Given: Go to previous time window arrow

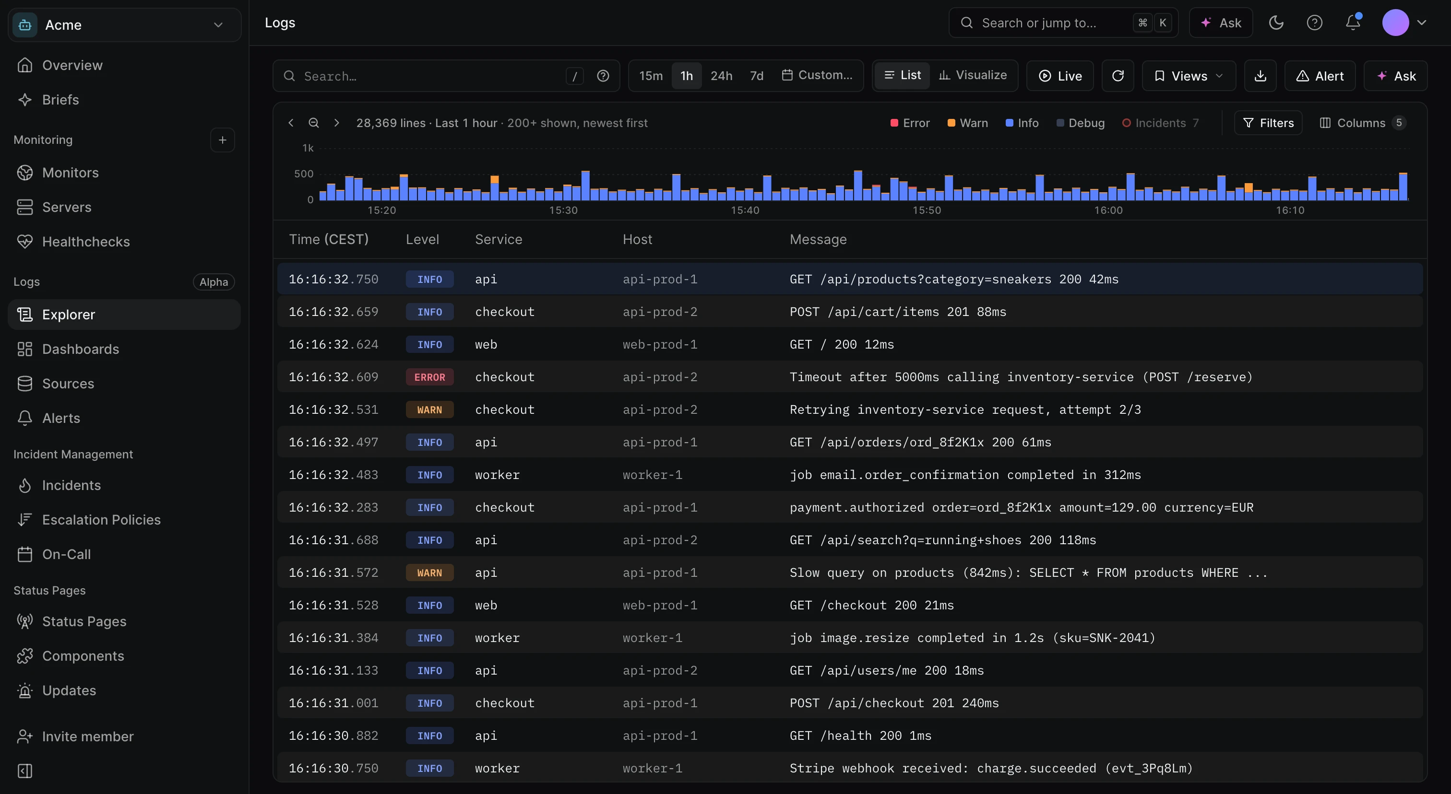Looking at the screenshot, I should coord(291,123).
